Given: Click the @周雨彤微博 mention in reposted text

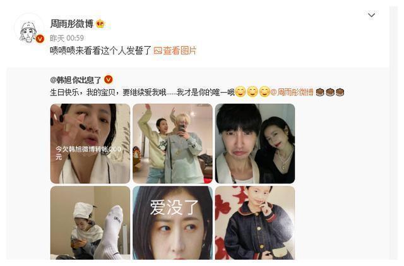Looking at the screenshot, I should (292, 92).
